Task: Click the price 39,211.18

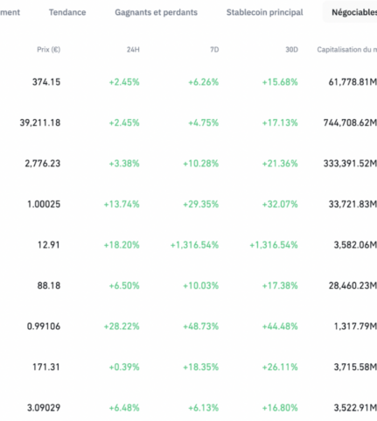Action: [x=40, y=123]
